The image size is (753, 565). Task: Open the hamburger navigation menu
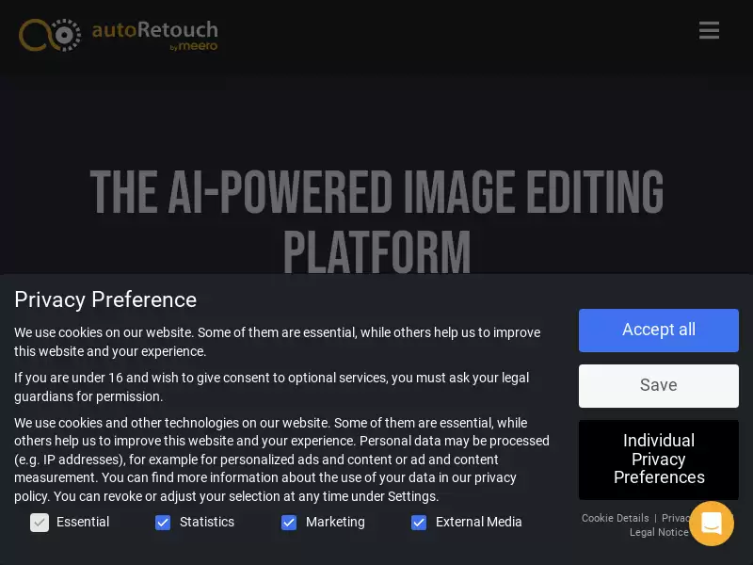(709, 30)
